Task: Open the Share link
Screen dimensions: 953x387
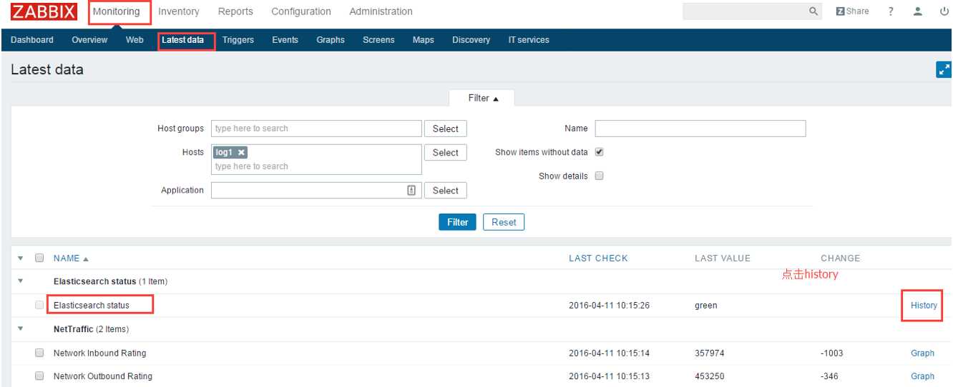Action: (853, 11)
